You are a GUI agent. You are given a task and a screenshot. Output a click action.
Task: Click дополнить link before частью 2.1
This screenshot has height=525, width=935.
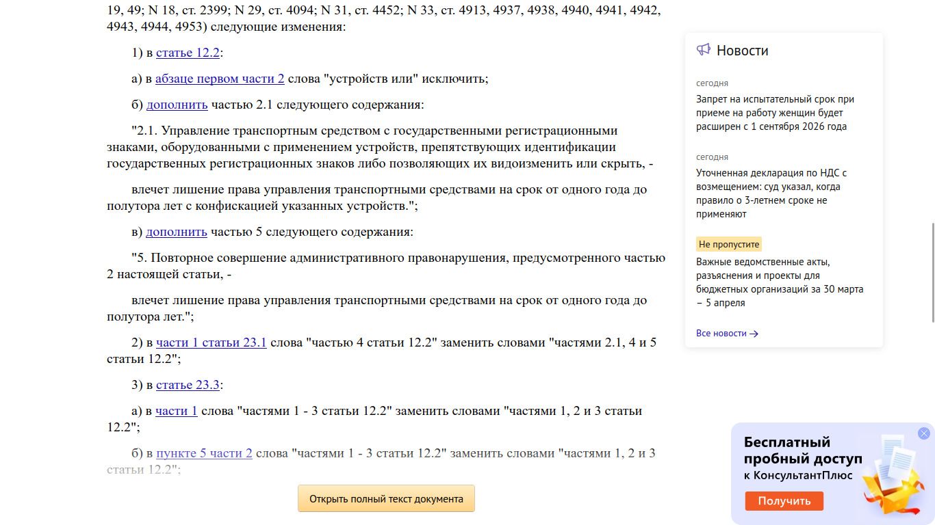point(177,105)
